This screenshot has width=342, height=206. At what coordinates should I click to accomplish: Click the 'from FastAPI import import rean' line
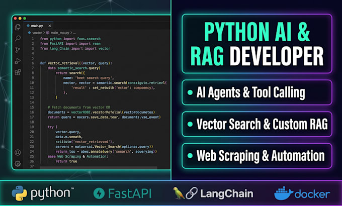(70, 44)
